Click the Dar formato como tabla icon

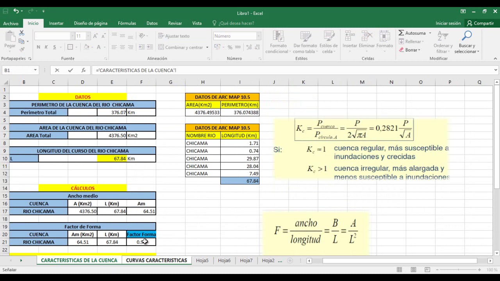305,36
